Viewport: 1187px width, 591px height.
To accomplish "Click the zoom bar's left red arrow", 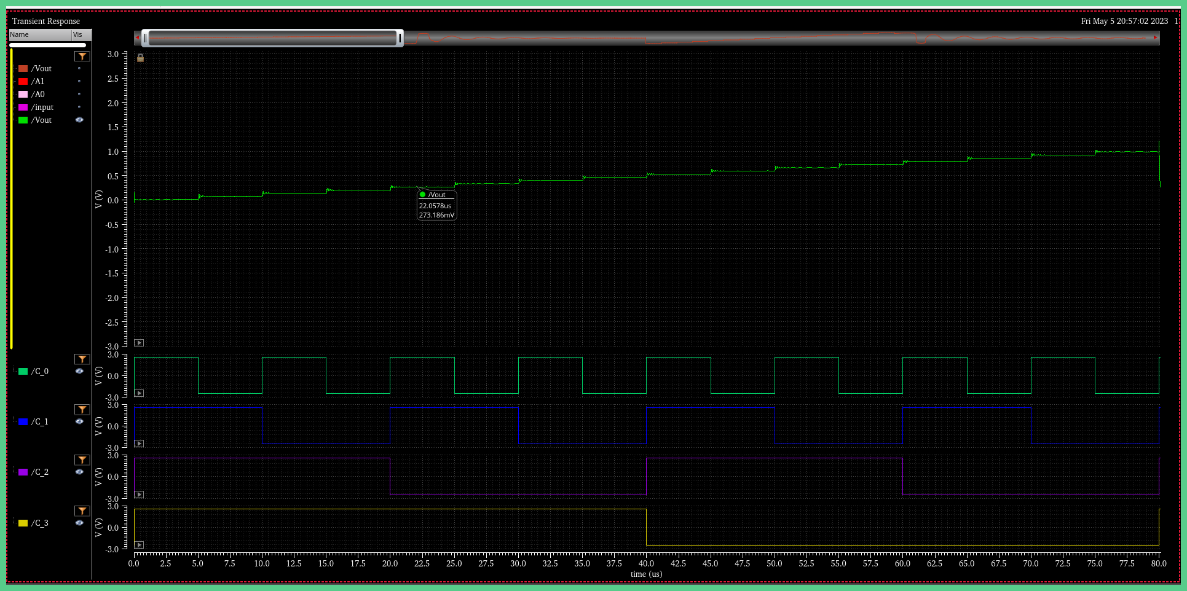I will 137,37.
